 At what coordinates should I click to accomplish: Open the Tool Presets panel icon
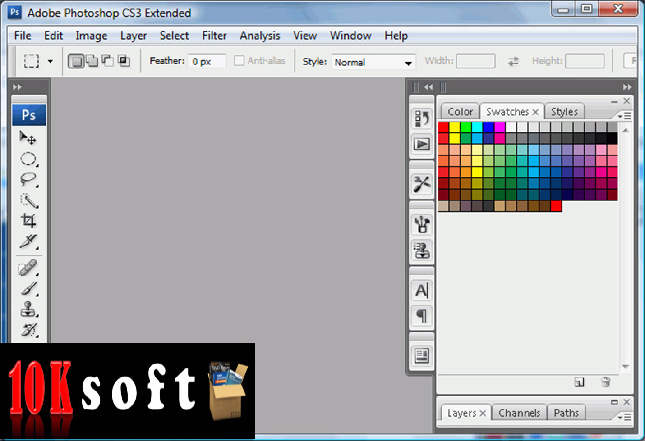(422, 184)
